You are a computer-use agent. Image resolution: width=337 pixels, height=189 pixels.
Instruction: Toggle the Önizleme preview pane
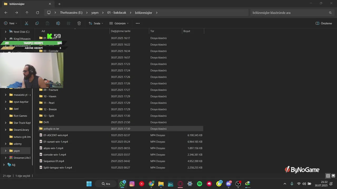click(x=324, y=23)
